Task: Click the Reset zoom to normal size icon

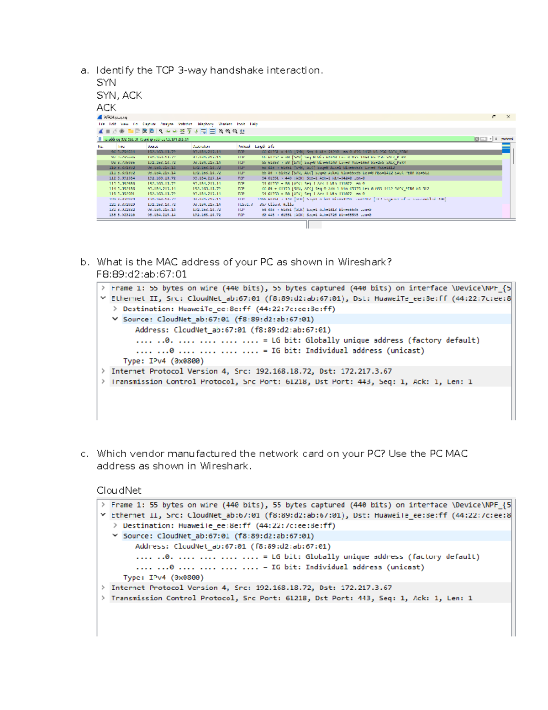Action: click(235, 131)
